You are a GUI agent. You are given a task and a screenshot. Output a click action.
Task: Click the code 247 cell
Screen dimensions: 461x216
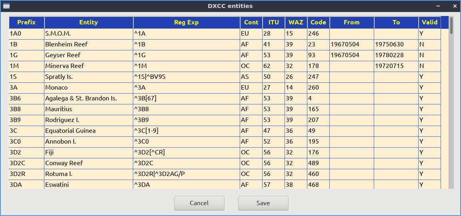click(319, 77)
